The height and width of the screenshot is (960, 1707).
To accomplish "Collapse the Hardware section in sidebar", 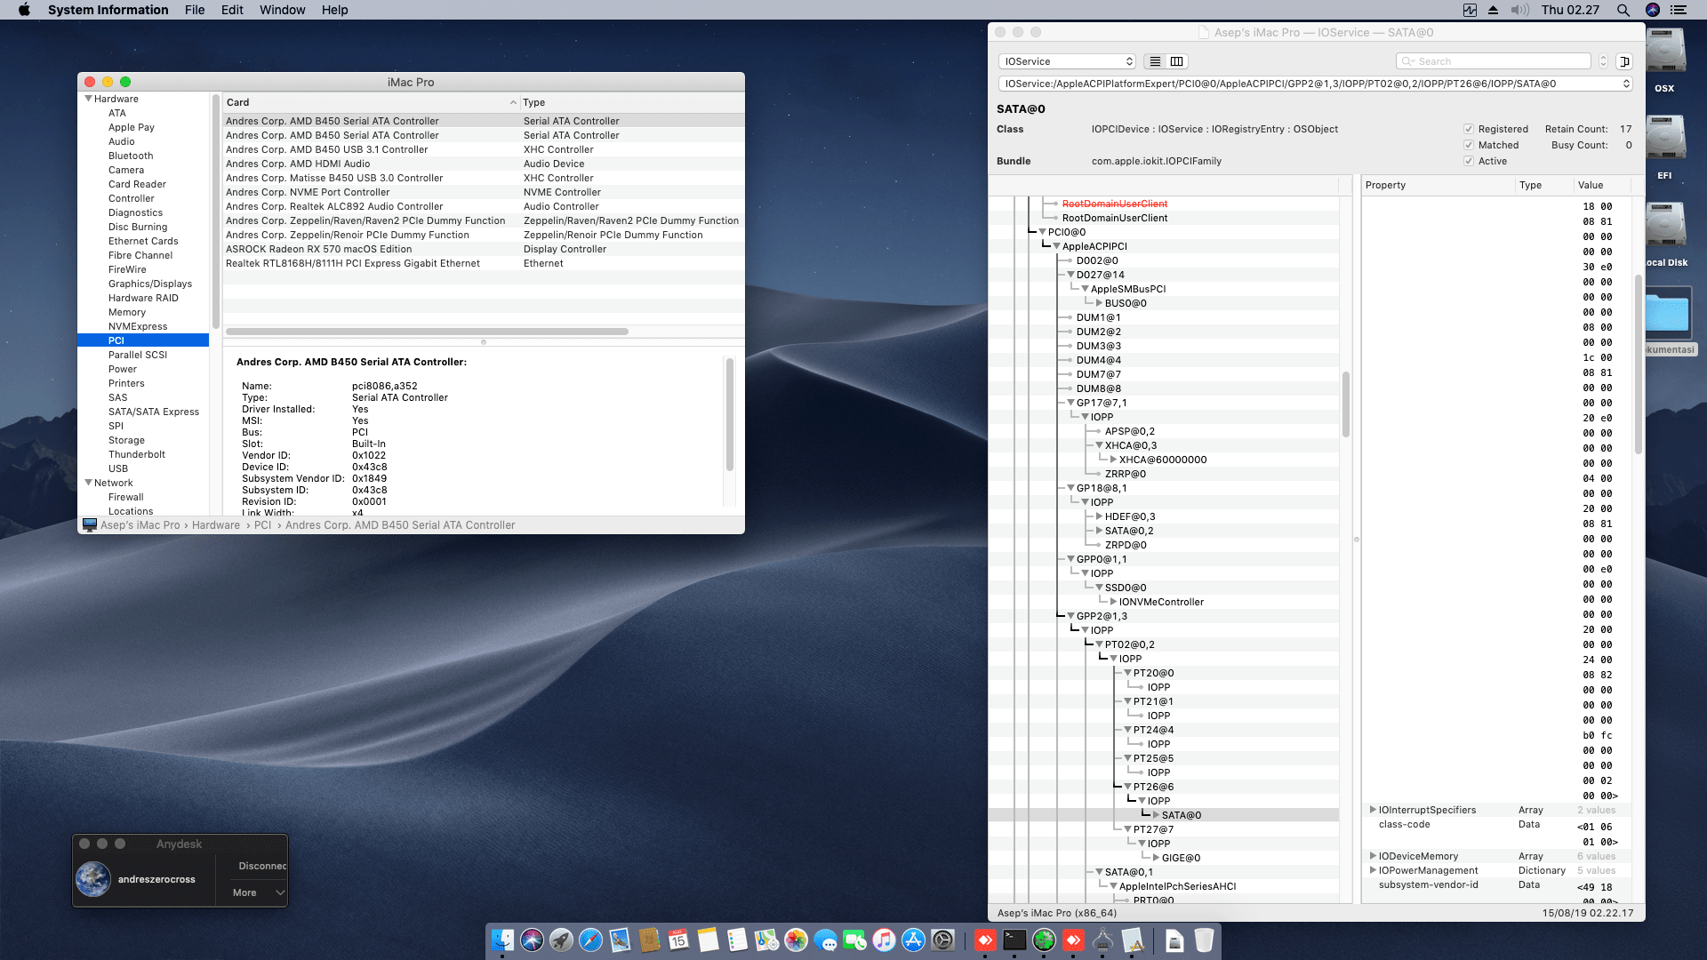I will [89, 99].
